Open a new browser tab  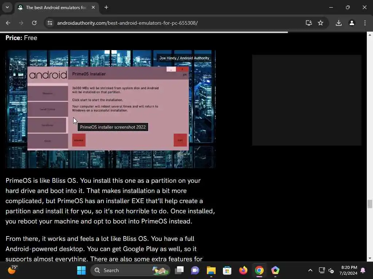106,7
